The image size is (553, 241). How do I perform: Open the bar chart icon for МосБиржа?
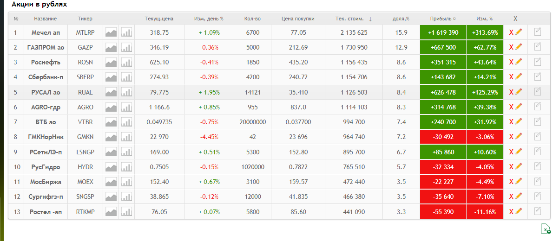click(x=126, y=182)
